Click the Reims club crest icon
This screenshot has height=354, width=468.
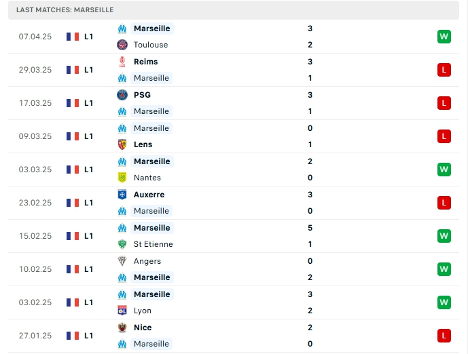122,62
